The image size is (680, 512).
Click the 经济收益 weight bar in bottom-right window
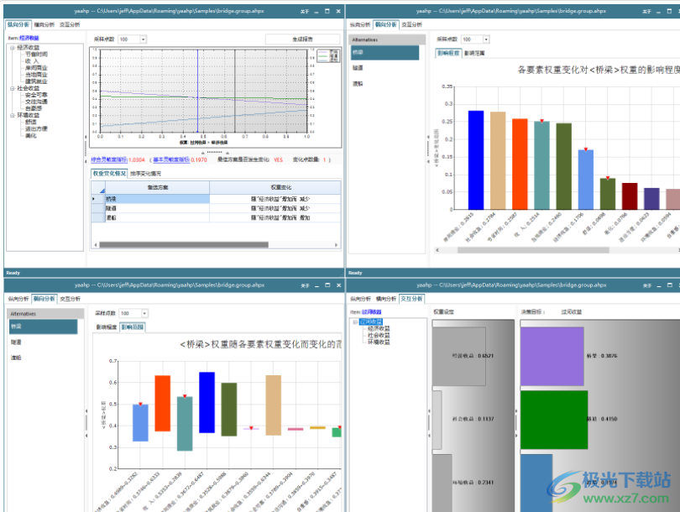click(x=470, y=356)
